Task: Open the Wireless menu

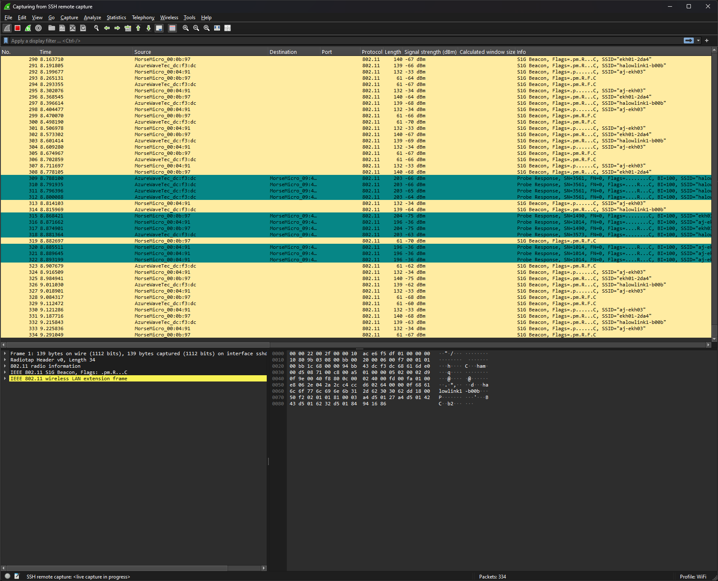Action: 169,18
